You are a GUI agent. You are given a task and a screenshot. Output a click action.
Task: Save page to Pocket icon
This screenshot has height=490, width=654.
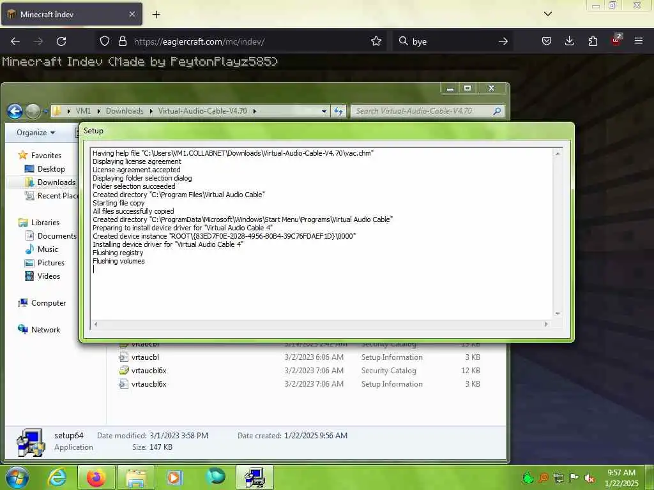pos(547,41)
